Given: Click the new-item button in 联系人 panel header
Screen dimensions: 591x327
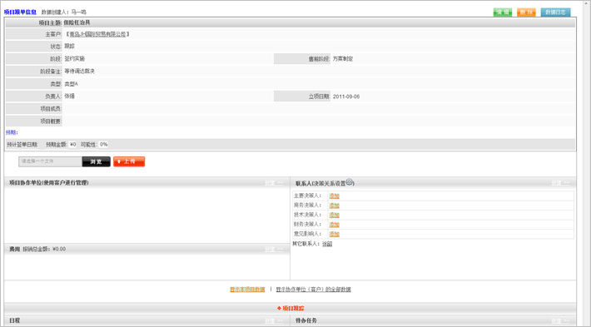Looking at the screenshot, I should click(561, 183).
